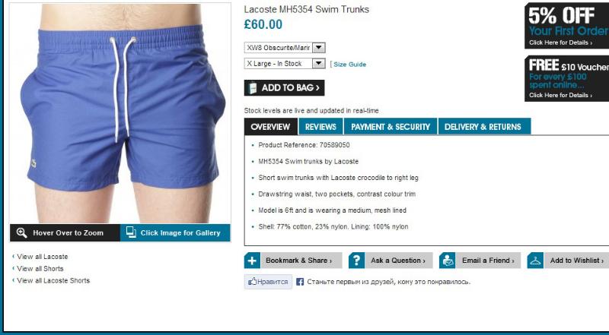Click the magnifier zoom icon under the photo
The height and width of the screenshot is (335, 609).
pos(22,232)
